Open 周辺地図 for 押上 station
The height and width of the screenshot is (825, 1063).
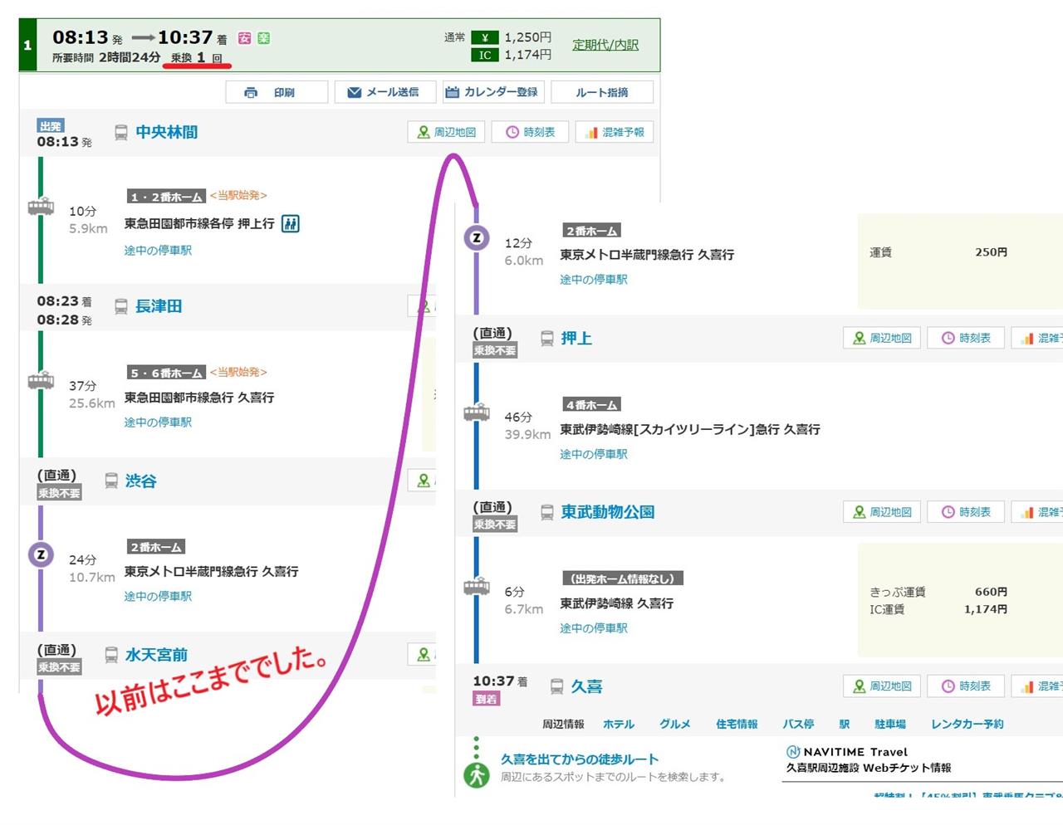point(882,338)
